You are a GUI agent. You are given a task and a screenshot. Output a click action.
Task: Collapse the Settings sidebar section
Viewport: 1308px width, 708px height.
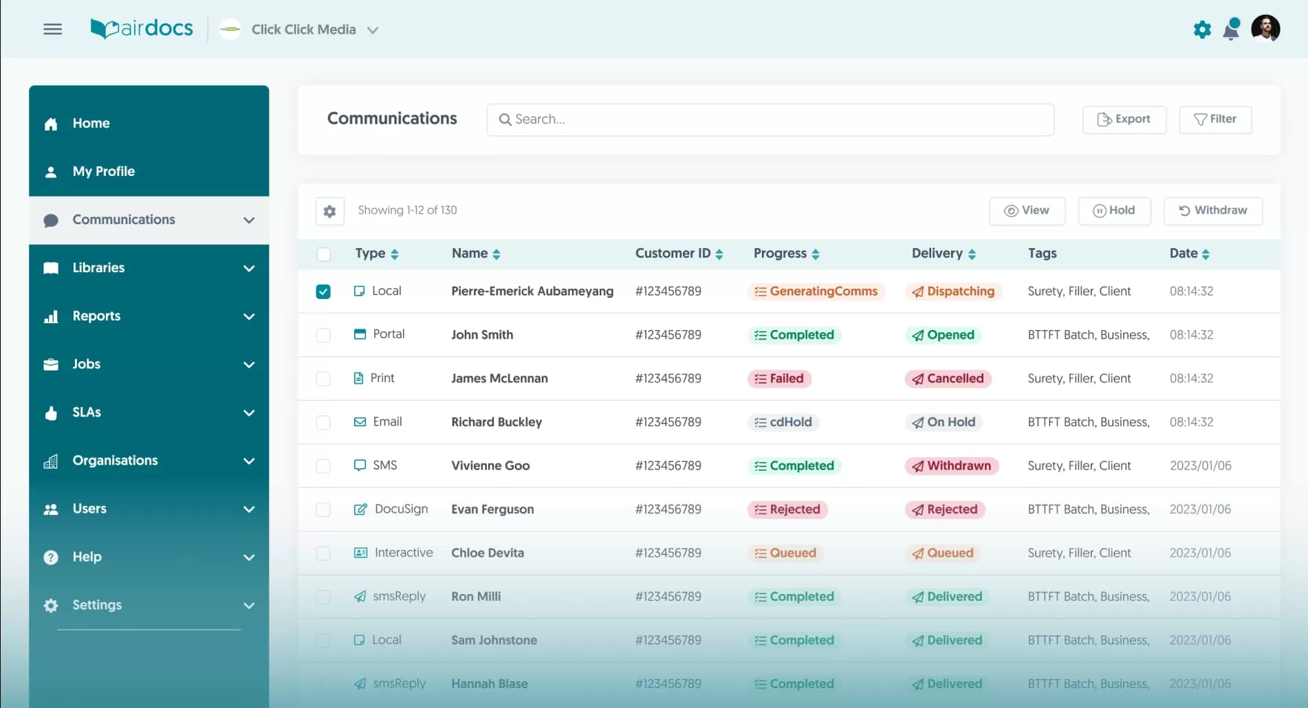[x=249, y=606]
